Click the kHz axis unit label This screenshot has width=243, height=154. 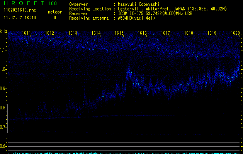pyautogui.click(x=3, y=31)
